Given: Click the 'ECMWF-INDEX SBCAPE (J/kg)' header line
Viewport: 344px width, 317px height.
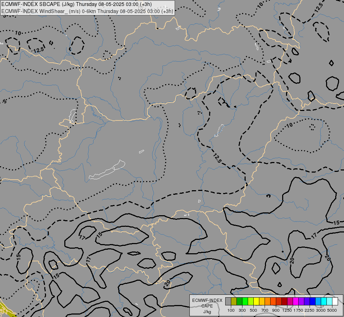Looking at the screenshot, I should tap(77, 4).
